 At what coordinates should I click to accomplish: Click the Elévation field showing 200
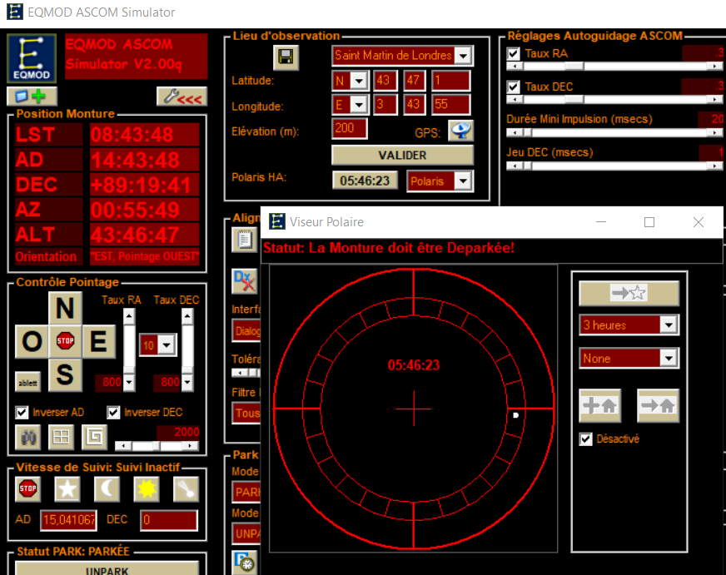[349, 128]
